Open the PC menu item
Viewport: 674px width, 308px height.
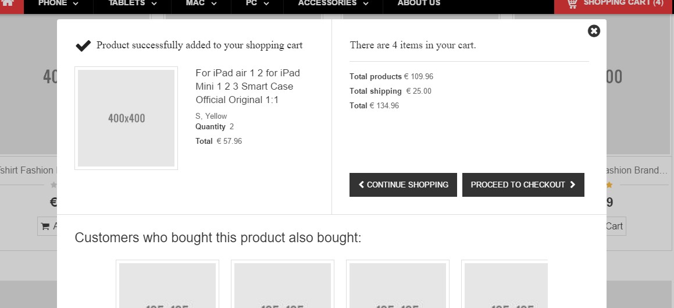(258, 3)
